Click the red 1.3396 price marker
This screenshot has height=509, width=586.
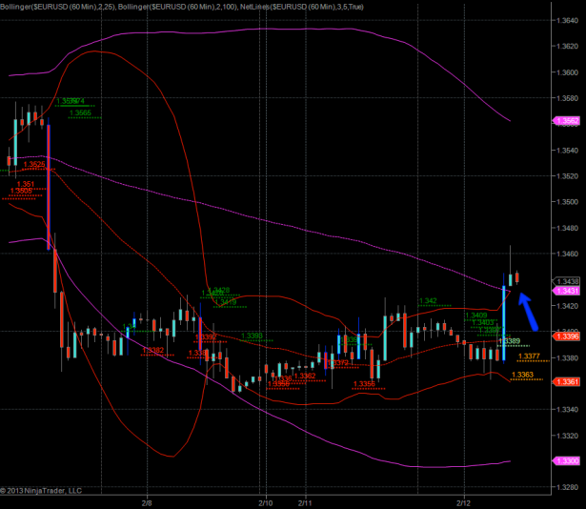coord(567,336)
